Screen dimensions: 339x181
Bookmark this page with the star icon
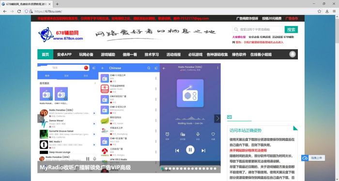(319, 12)
